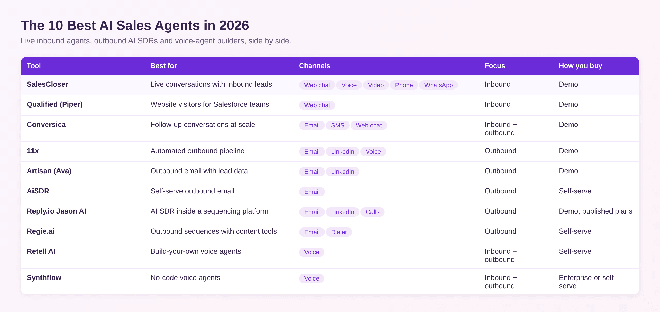Image resolution: width=660 pixels, height=312 pixels.
Task: Click the Voice tag in 11x row
Action: pyautogui.click(x=373, y=152)
